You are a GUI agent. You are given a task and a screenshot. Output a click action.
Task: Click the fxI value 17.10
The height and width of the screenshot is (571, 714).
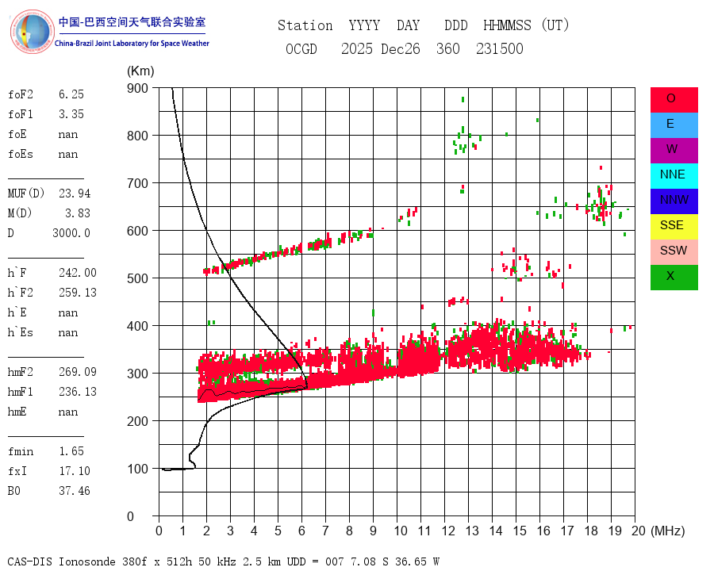[x=75, y=471]
